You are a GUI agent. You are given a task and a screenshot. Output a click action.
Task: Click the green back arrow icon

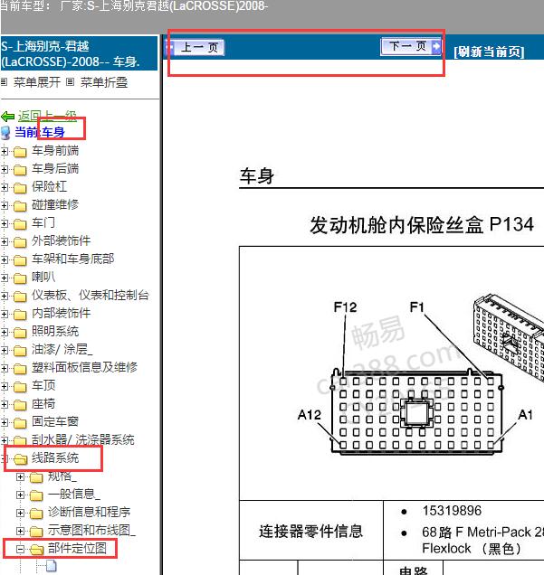8,117
